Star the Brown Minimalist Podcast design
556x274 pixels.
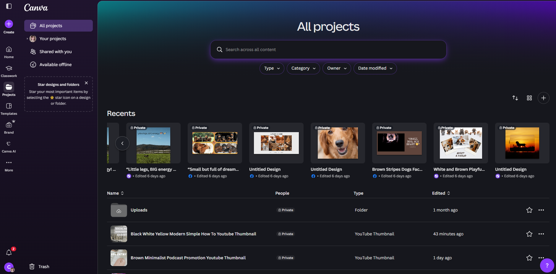click(x=529, y=258)
